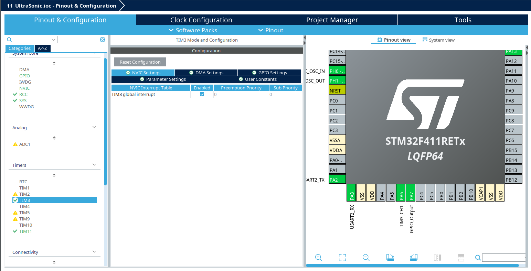
Task: Click the TIM9 warning triangle icon
Action: click(15, 219)
